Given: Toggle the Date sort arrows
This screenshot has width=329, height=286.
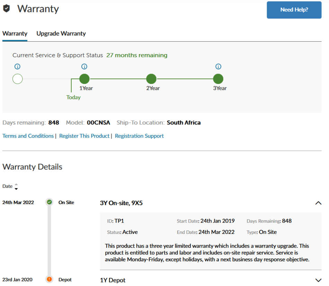Looking at the screenshot, I should [16, 187].
